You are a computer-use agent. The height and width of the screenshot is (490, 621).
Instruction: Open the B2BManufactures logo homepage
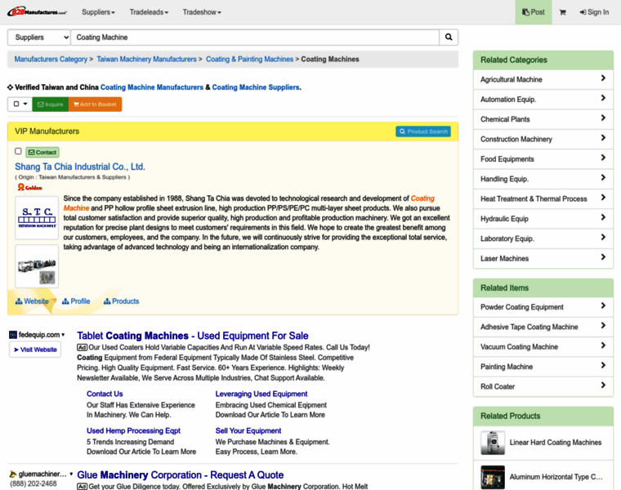pyautogui.click(x=38, y=12)
